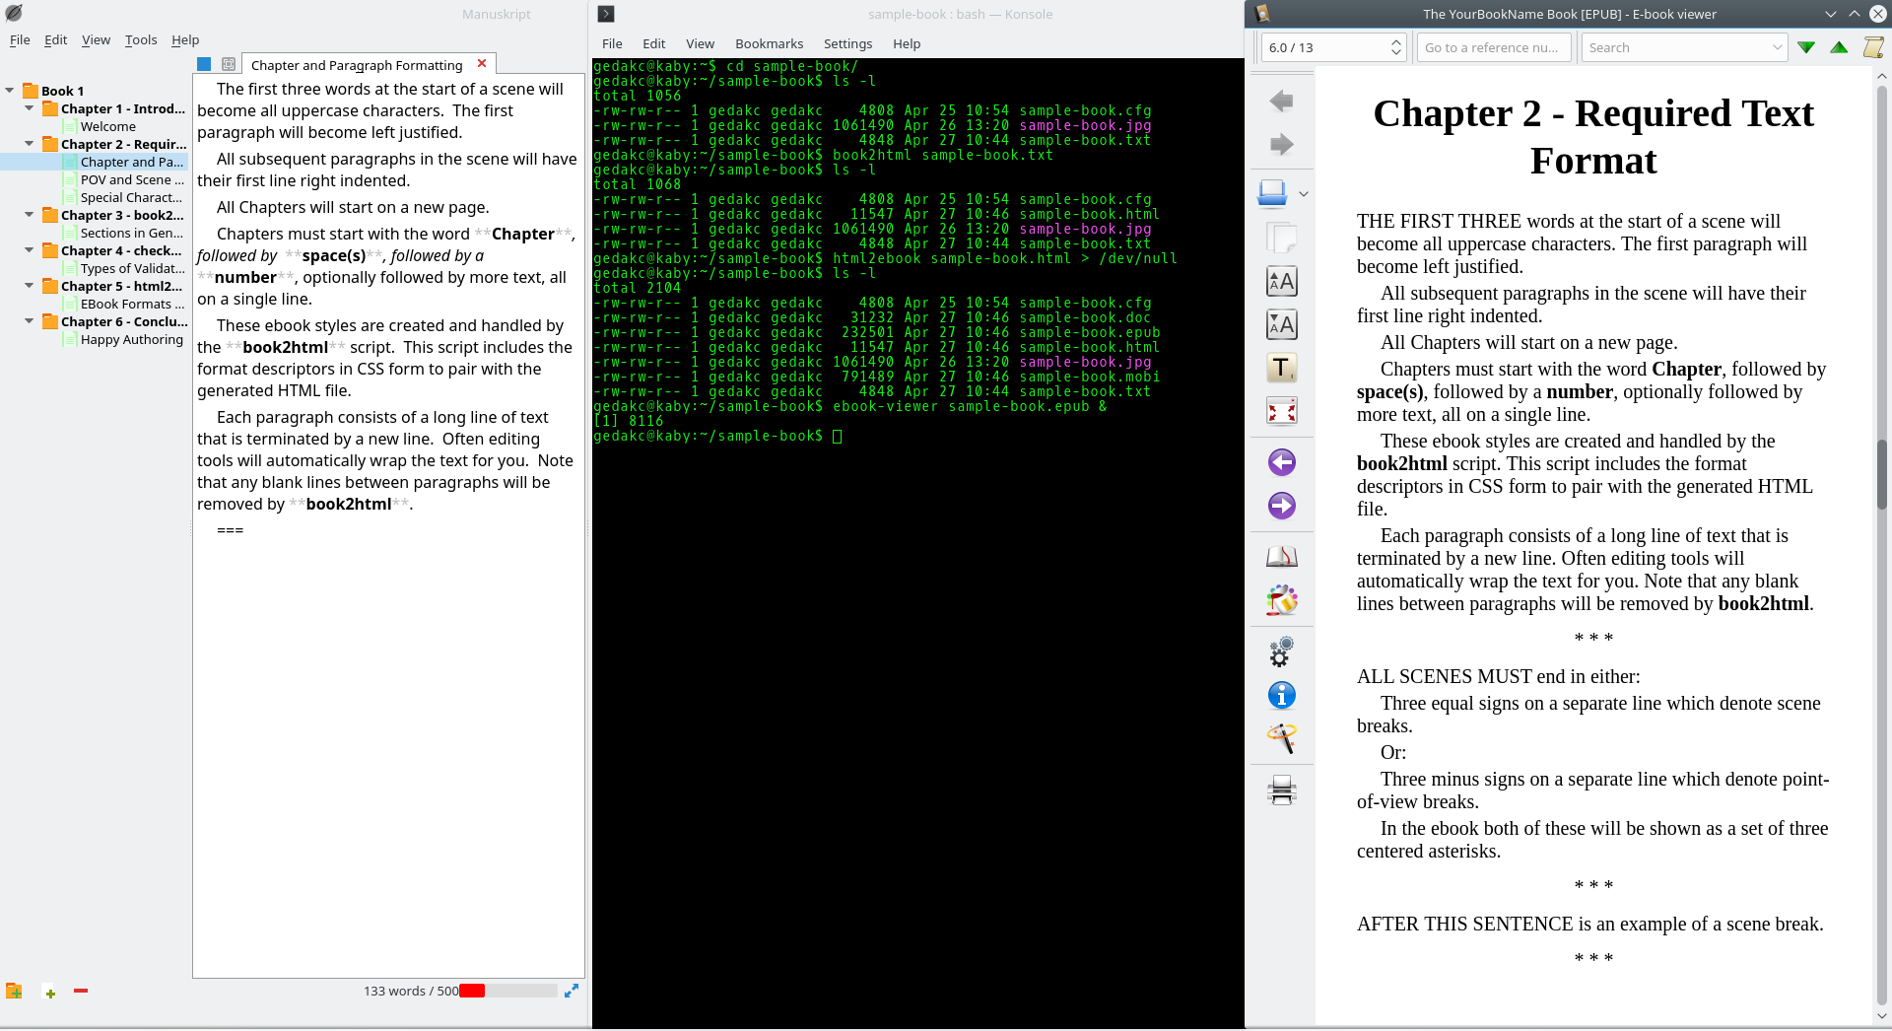Image resolution: width=1892 pixels, height=1031 pixels.
Task: Enter Manuskript fullscreen editing mode
Action: pyautogui.click(x=572, y=991)
